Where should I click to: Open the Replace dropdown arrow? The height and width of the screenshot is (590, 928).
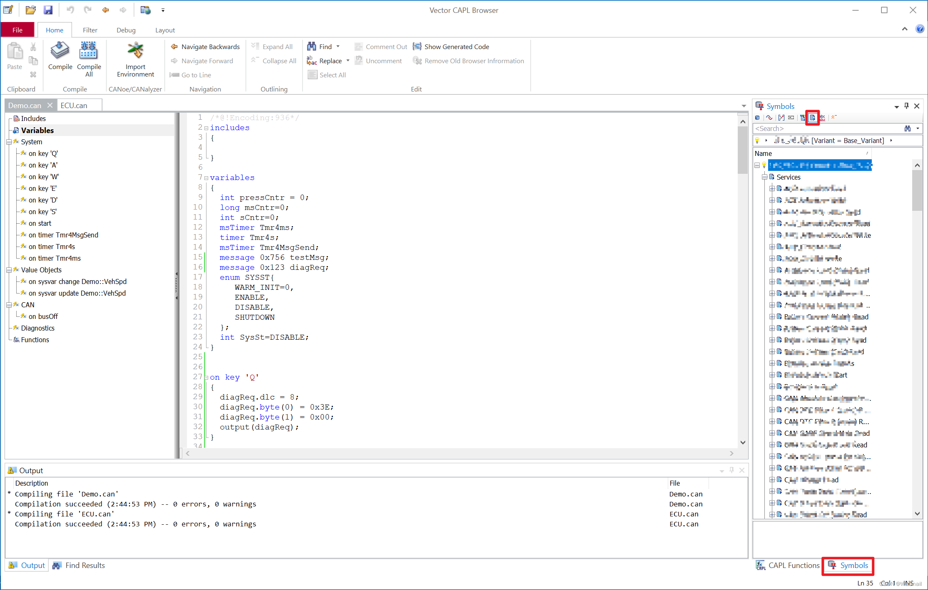[x=348, y=61]
